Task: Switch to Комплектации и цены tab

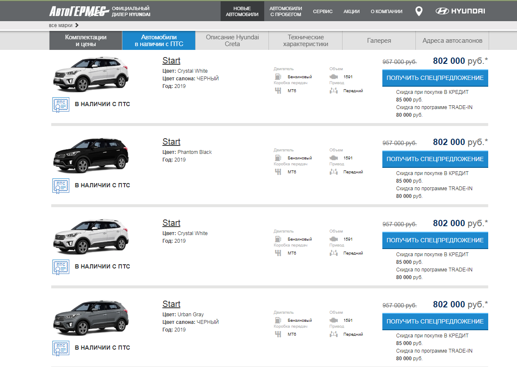Action: pos(86,41)
